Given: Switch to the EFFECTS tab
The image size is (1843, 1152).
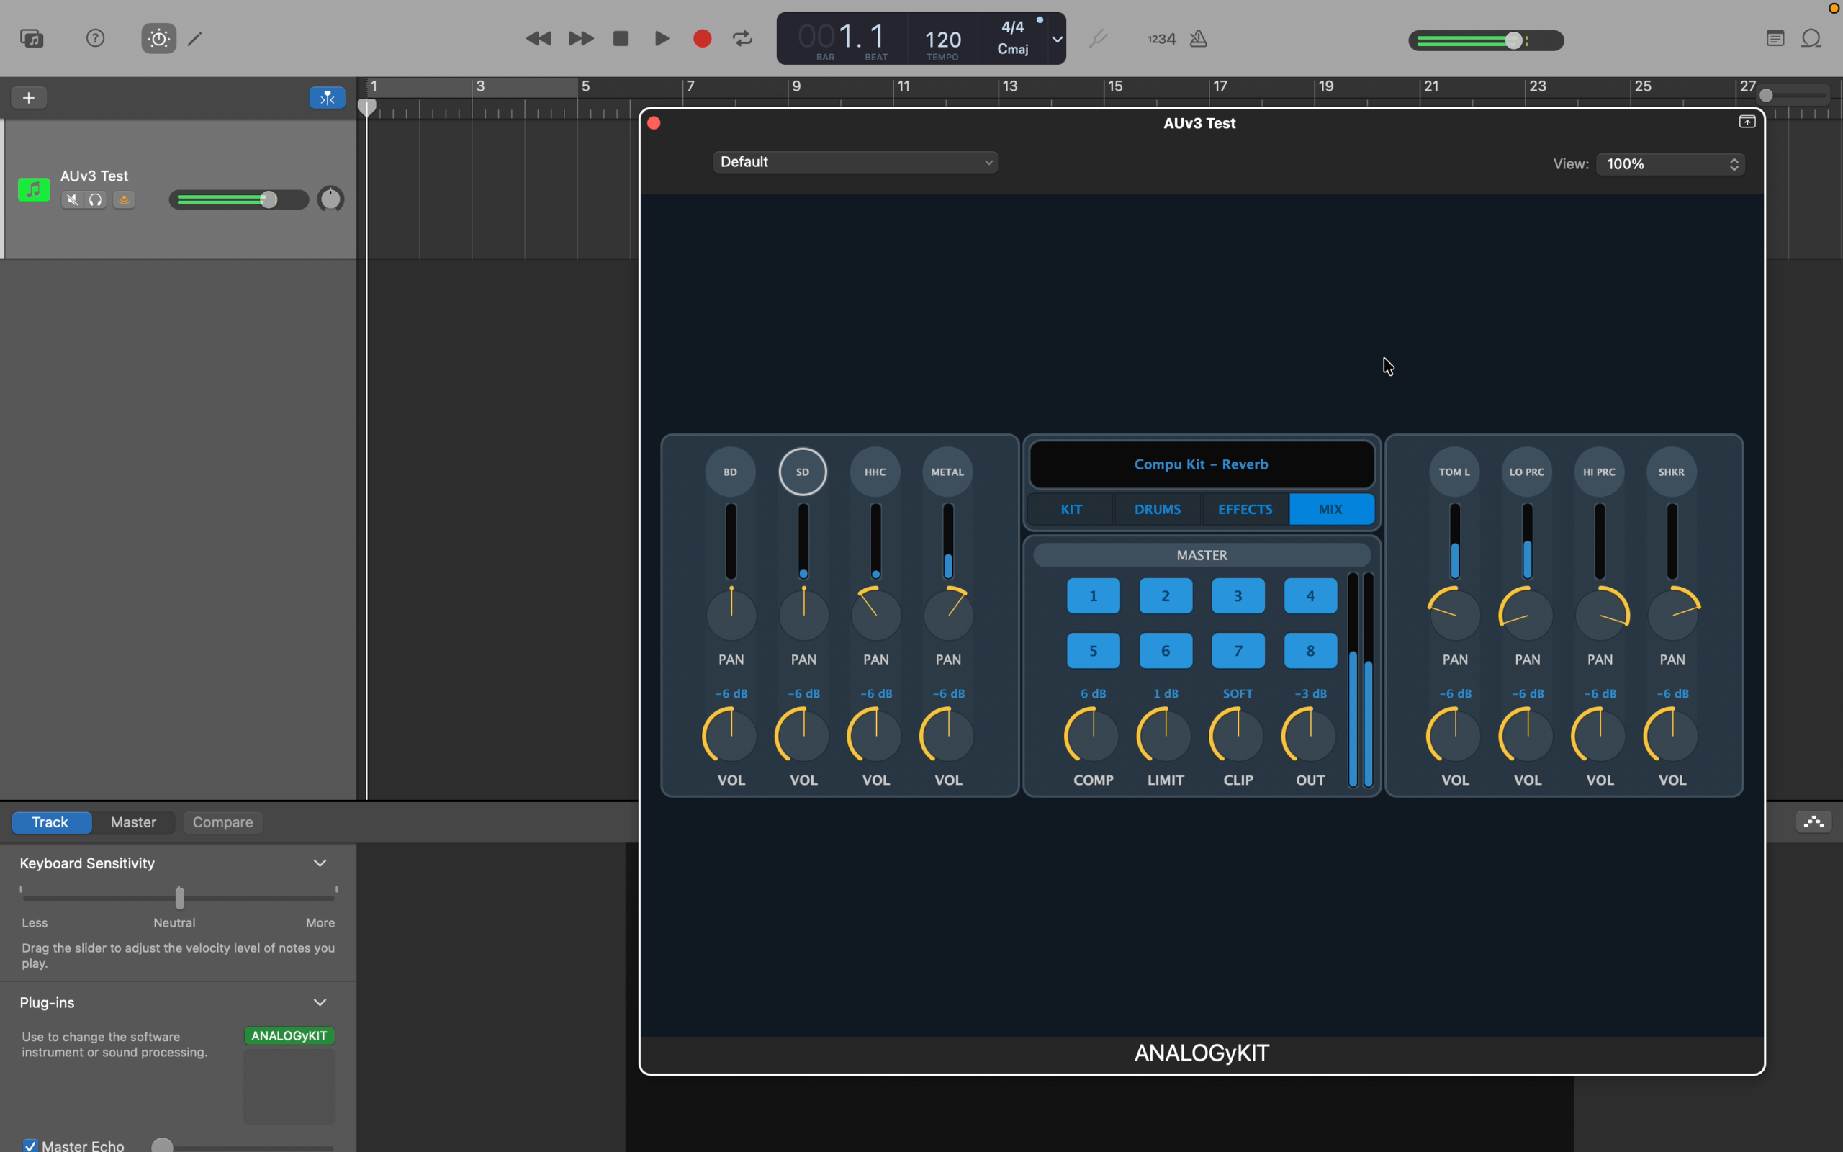Looking at the screenshot, I should pyautogui.click(x=1245, y=509).
